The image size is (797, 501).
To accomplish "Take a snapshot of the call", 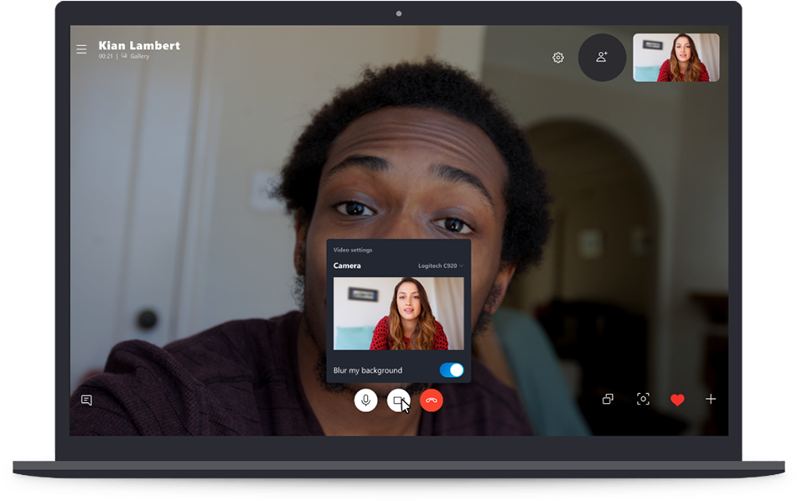I will [x=643, y=399].
